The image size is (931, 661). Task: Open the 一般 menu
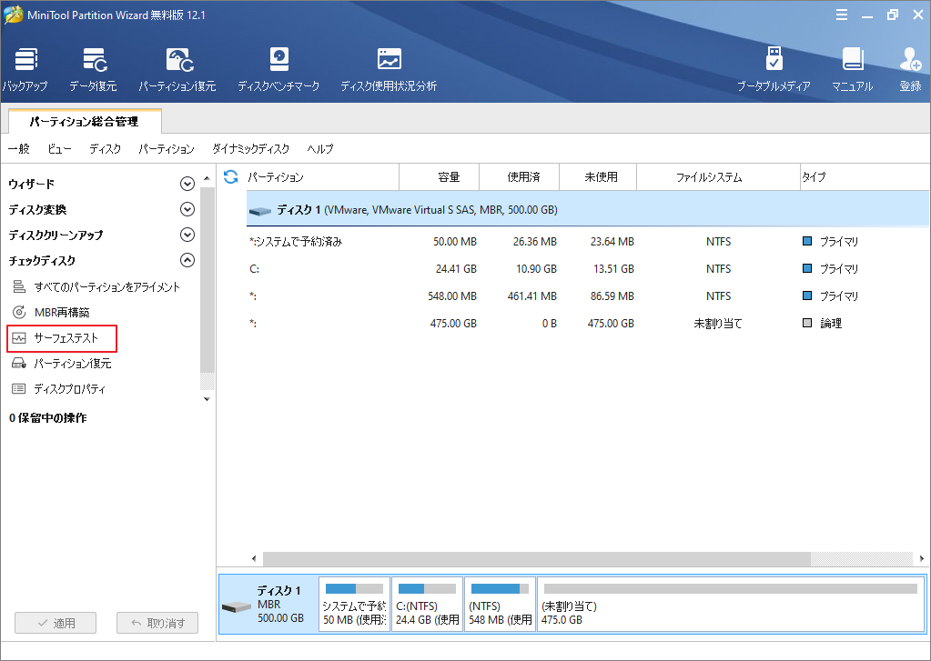(x=19, y=148)
